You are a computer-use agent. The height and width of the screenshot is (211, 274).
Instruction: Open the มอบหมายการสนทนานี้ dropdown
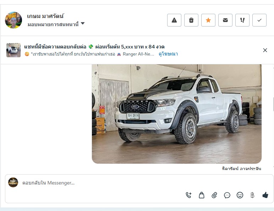click(x=56, y=24)
